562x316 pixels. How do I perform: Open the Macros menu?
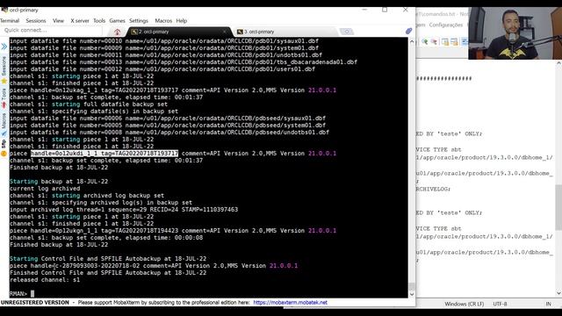pyautogui.click(x=163, y=21)
